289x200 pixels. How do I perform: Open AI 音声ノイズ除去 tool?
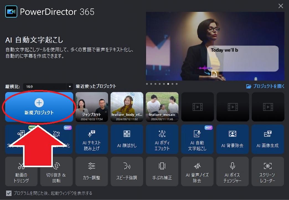pyautogui.click(x=197, y=171)
